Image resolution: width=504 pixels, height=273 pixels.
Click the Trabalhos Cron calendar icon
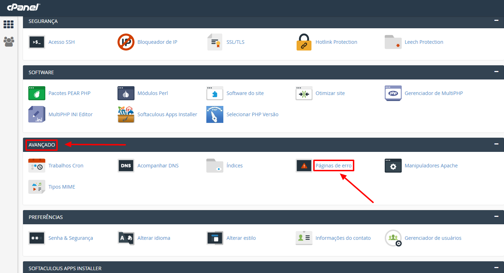37,166
